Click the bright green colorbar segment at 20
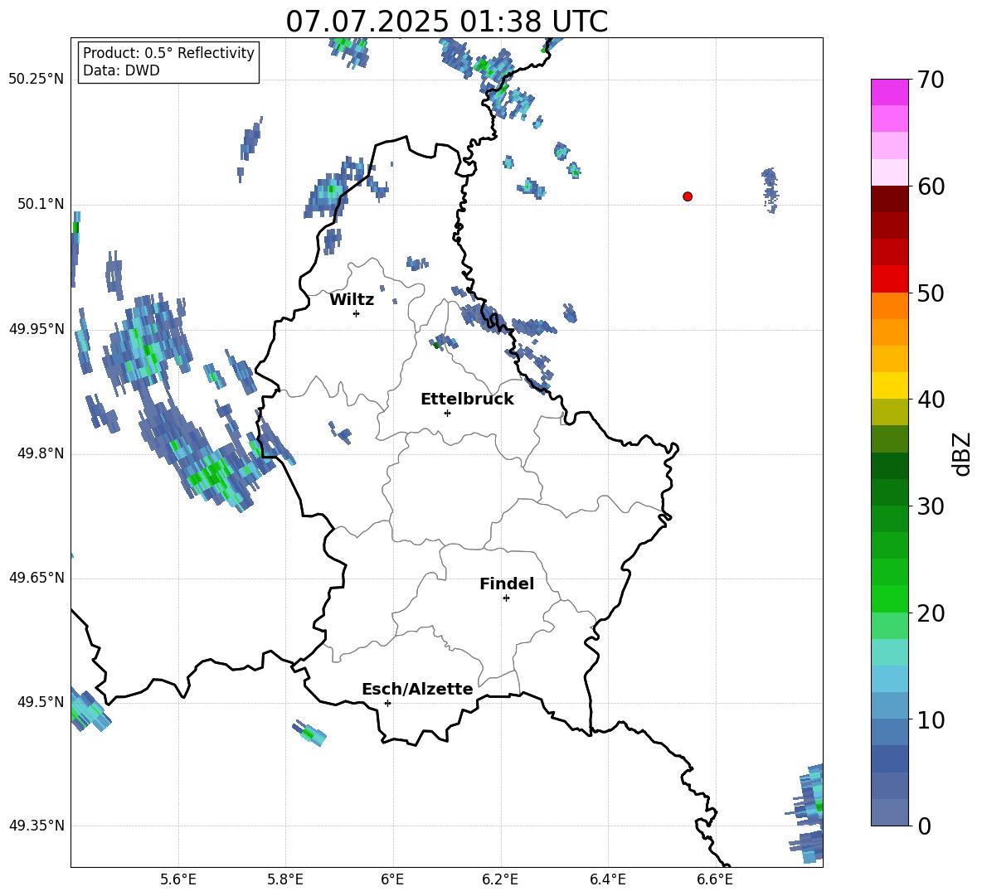 tap(889, 598)
